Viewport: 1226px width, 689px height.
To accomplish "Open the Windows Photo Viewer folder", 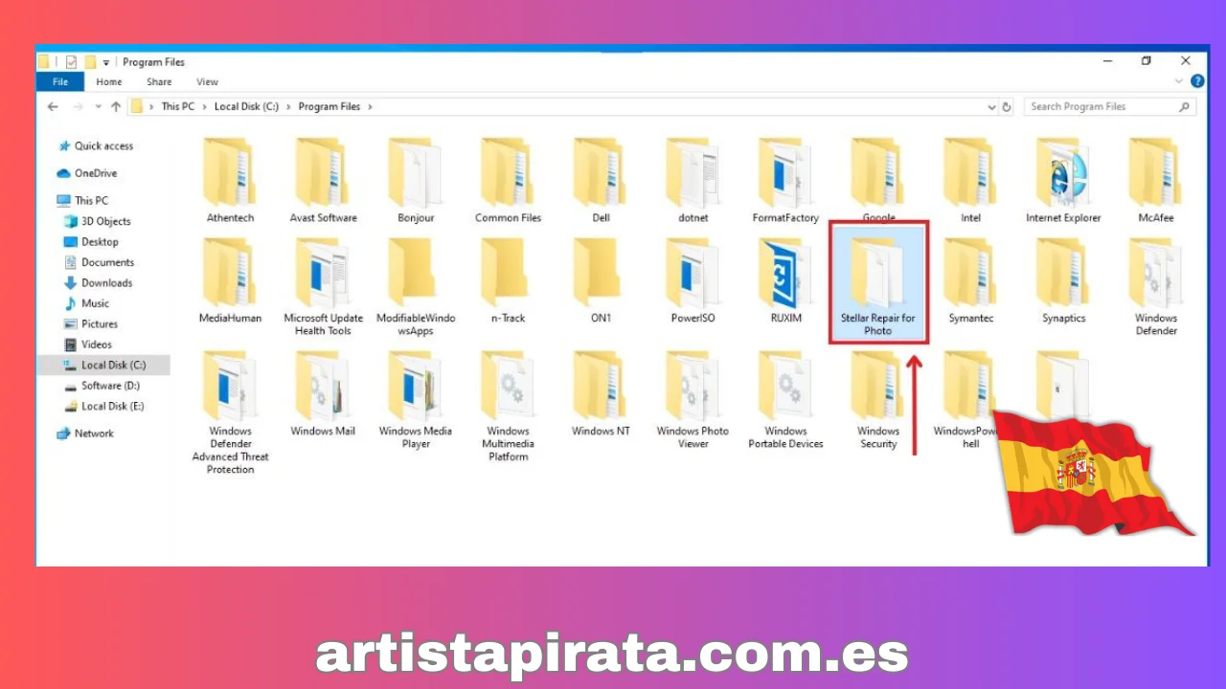I will (693, 400).
